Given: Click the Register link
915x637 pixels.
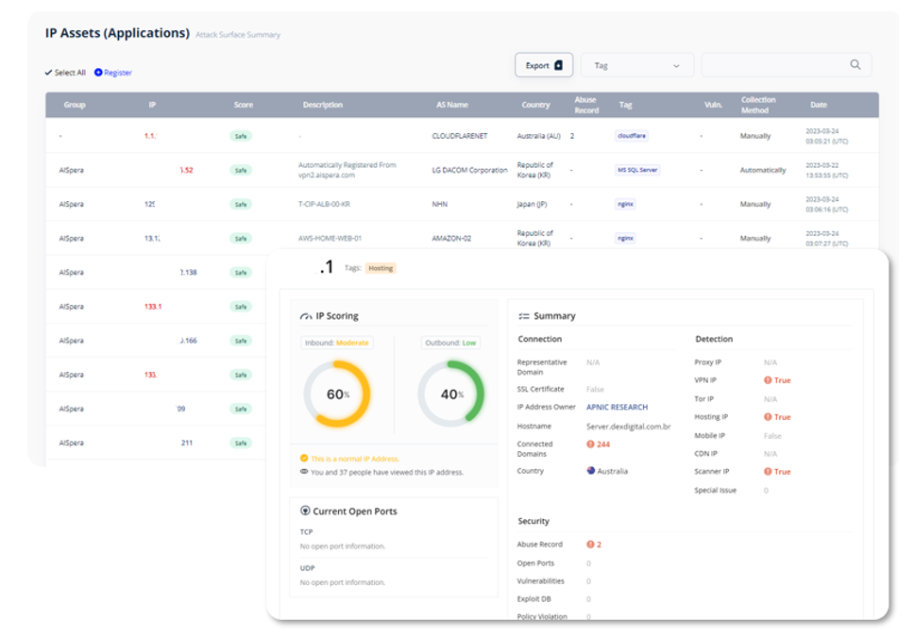Looking at the screenshot, I should coord(118,73).
